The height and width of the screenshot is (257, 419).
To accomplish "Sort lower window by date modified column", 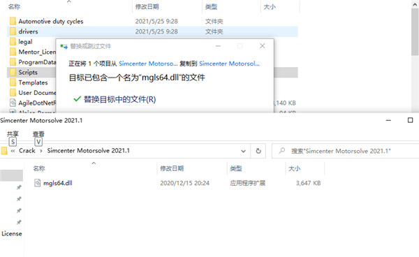I will 172,168.
